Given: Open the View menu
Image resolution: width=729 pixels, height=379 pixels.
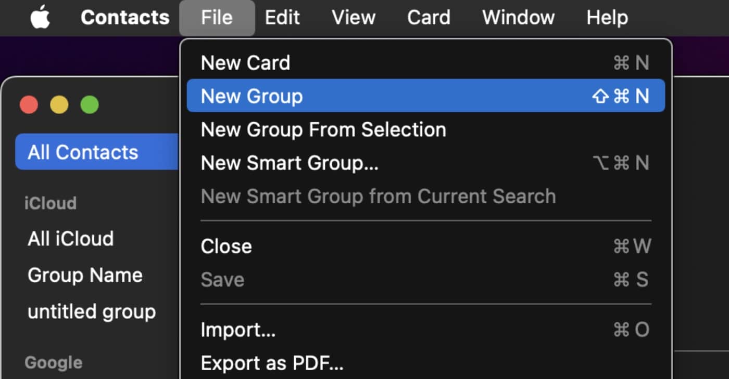Looking at the screenshot, I should pos(354,18).
